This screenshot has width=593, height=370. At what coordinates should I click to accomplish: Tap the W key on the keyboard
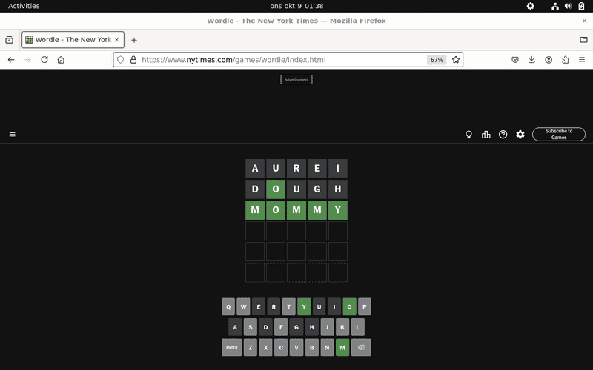coord(244,306)
